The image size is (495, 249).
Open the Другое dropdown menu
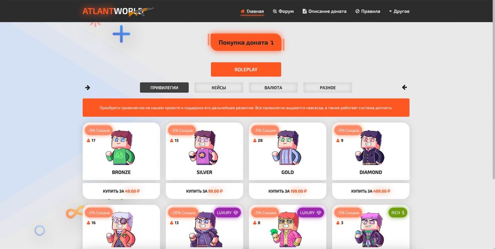tap(399, 11)
